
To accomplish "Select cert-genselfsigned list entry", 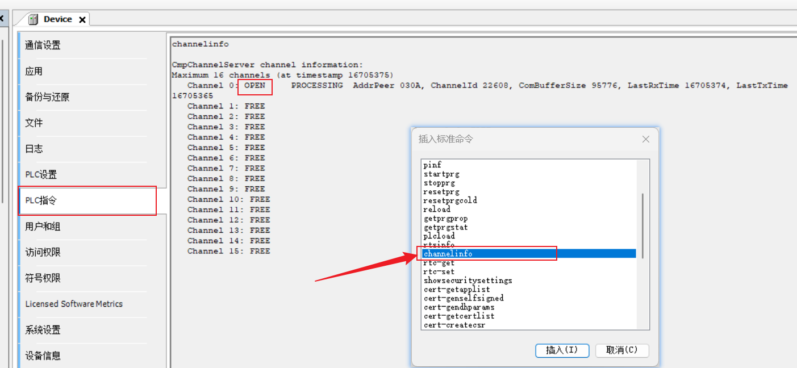I will tap(464, 298).
